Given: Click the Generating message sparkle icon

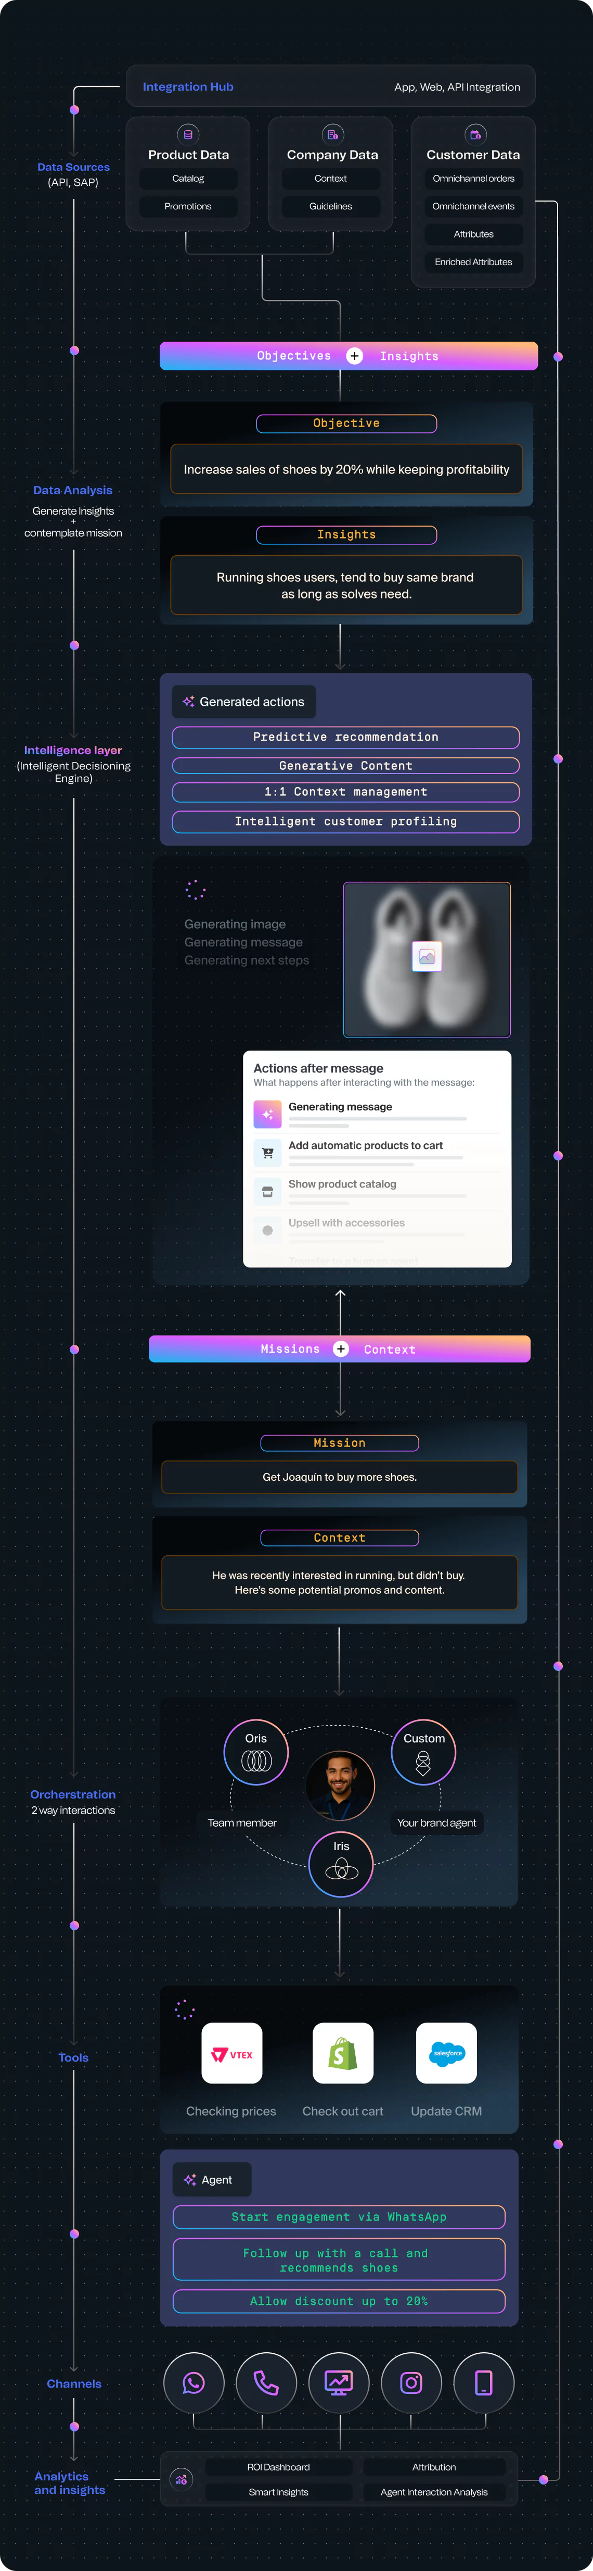Looking at the screenshot, I should 267,1114.
